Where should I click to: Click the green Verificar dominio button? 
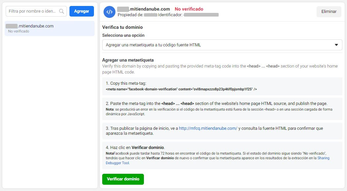(x=123, y=179)
